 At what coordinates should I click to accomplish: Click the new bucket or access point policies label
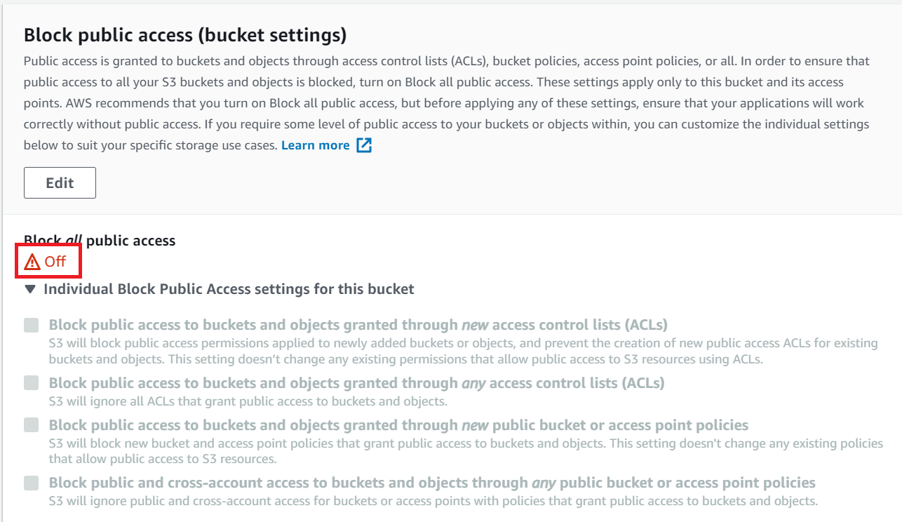pos(398,425)
